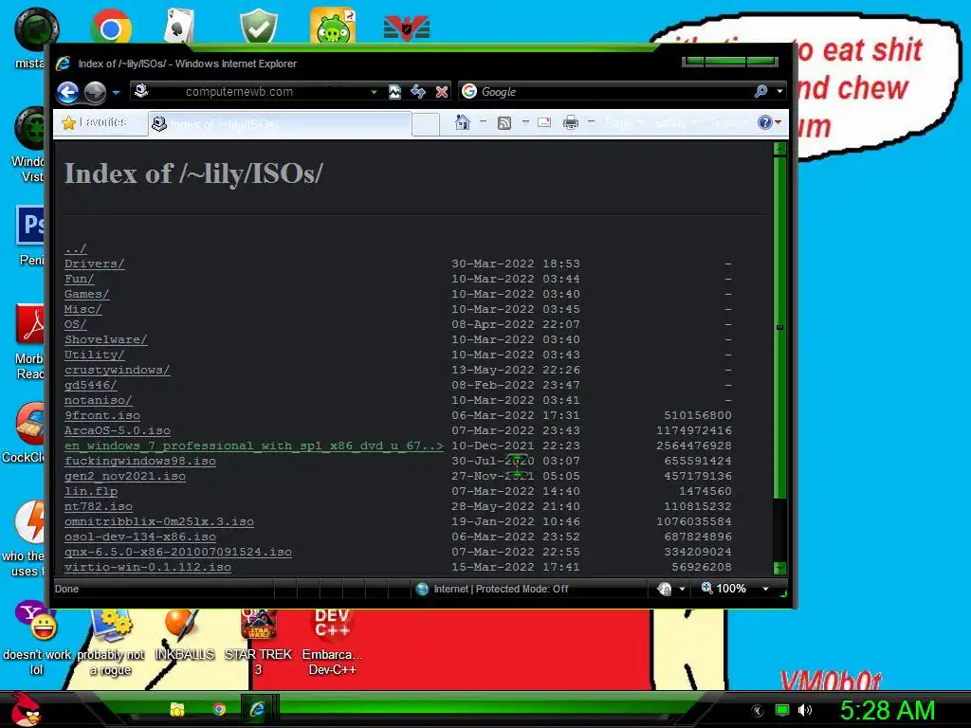Open the Misc/ folder link
The width and height of the screenshot is (971, 728).
(x=83, y=310)
